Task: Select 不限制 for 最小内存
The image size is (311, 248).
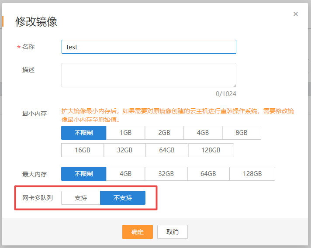Action: pyautogui.click(x=84, y=133)
